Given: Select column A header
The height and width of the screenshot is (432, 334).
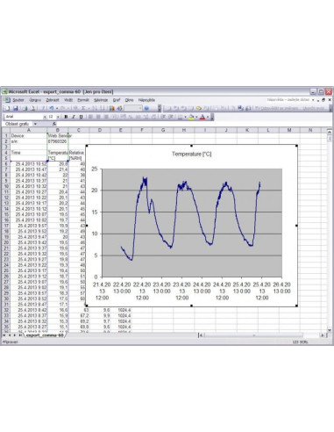Looking at the screenshot, I should 29,130.
